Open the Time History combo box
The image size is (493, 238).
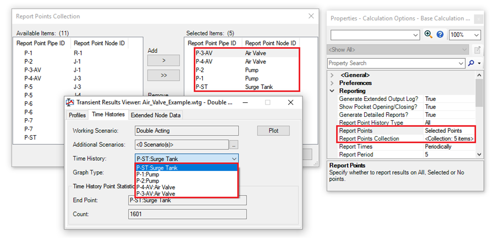(186, 159)
